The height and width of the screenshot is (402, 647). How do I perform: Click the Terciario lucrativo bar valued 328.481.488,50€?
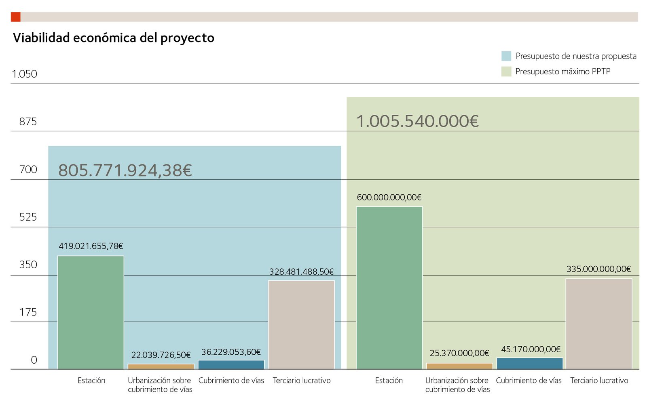click(301, 324)
